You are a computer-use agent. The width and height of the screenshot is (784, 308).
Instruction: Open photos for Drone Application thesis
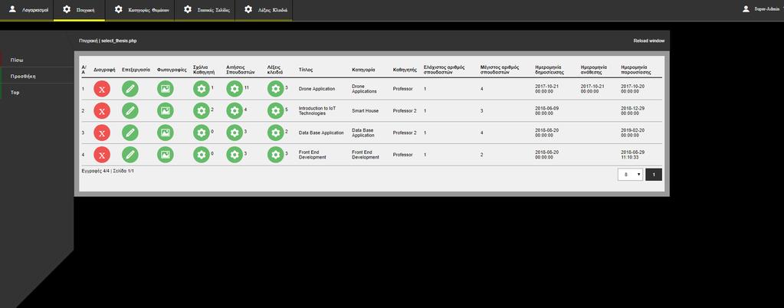tap(166, 89)
